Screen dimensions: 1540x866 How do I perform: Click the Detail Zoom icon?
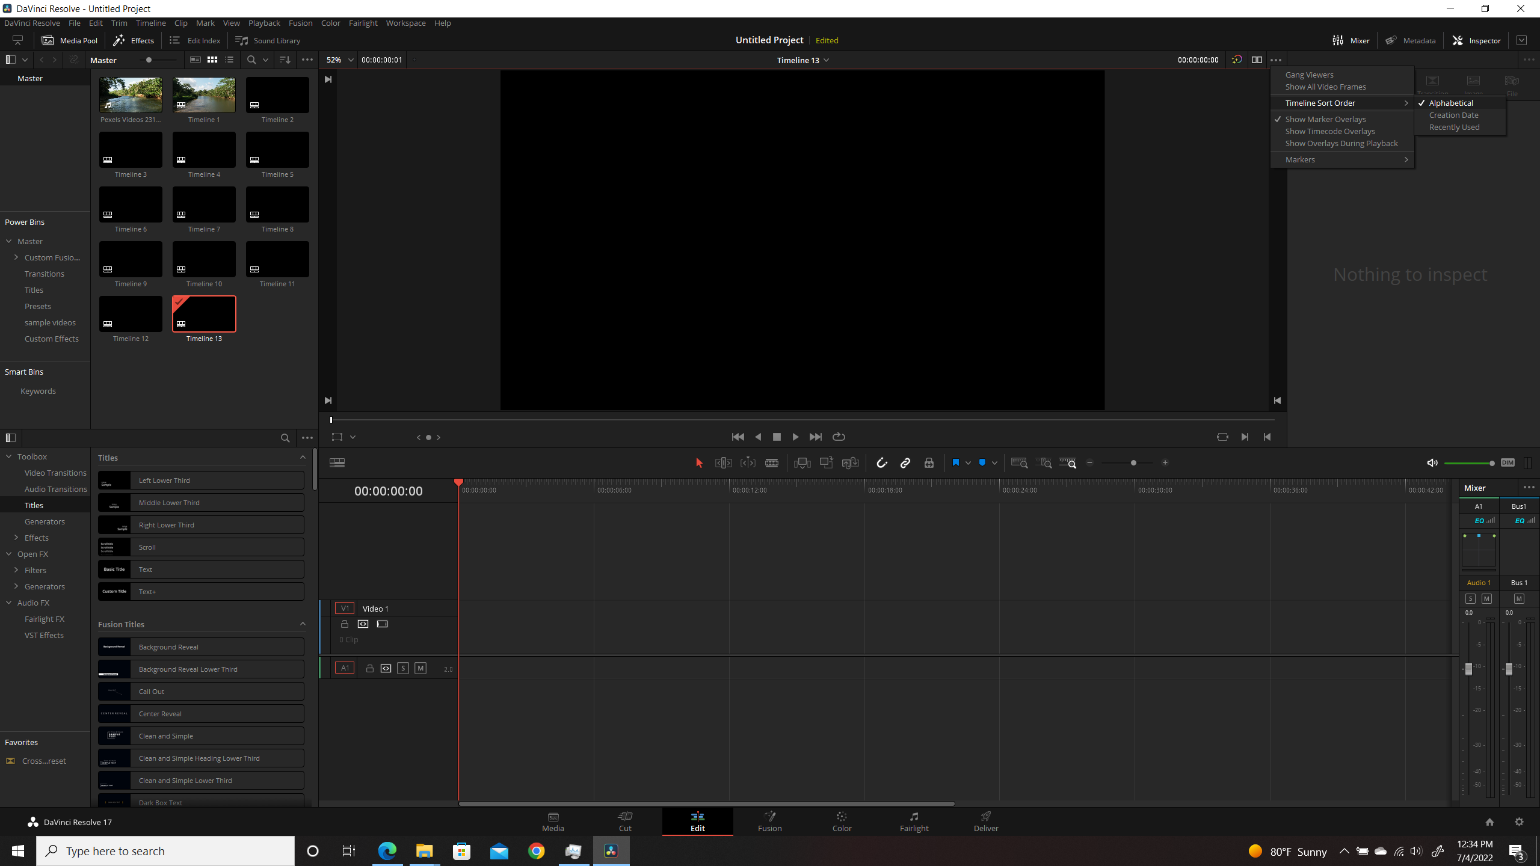point(1045,462)
